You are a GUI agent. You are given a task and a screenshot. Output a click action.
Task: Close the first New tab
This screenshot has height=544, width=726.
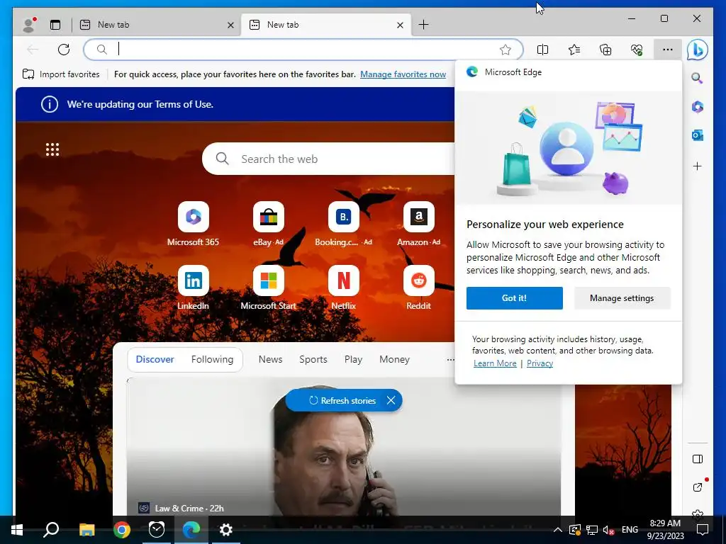click(x=230, y=25)
